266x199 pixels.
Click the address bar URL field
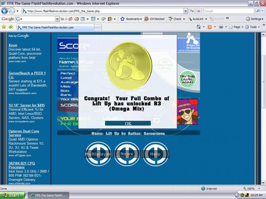tap(102, 11)
